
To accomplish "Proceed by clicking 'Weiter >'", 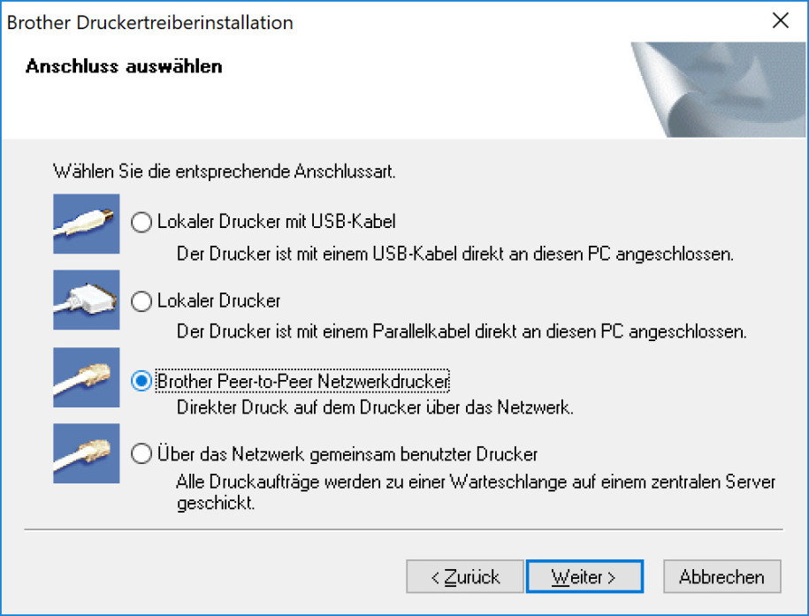I will point(583,577).
